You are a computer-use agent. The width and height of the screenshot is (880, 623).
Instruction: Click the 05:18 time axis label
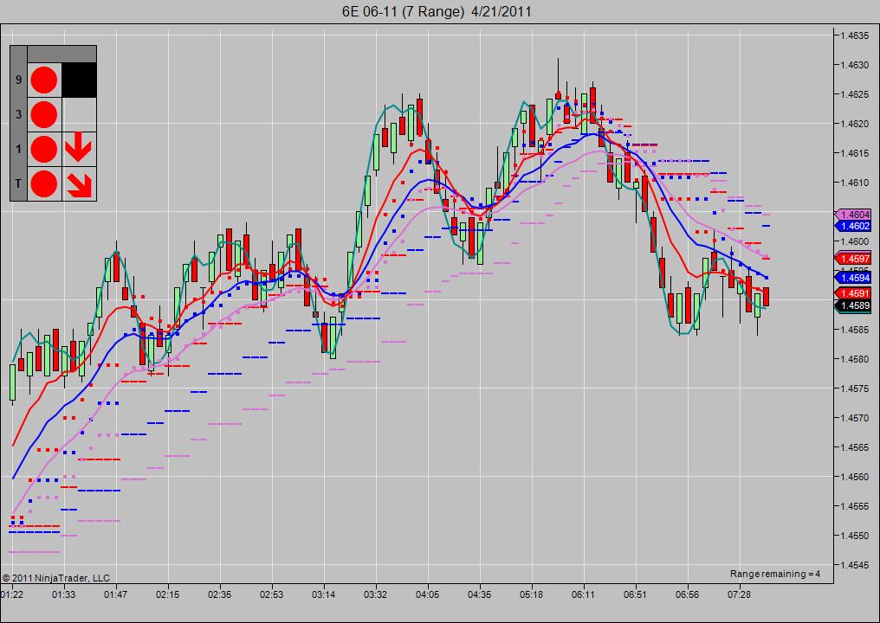point(531,594)
